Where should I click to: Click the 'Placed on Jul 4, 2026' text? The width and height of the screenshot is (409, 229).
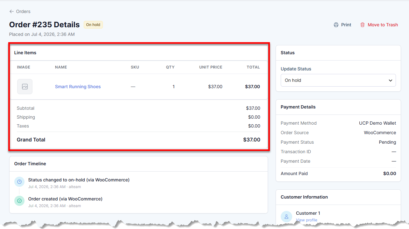pos(42,34)
